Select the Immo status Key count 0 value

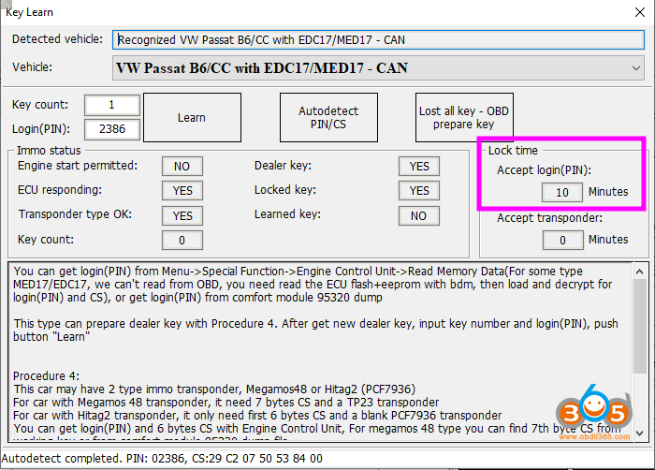182,240
